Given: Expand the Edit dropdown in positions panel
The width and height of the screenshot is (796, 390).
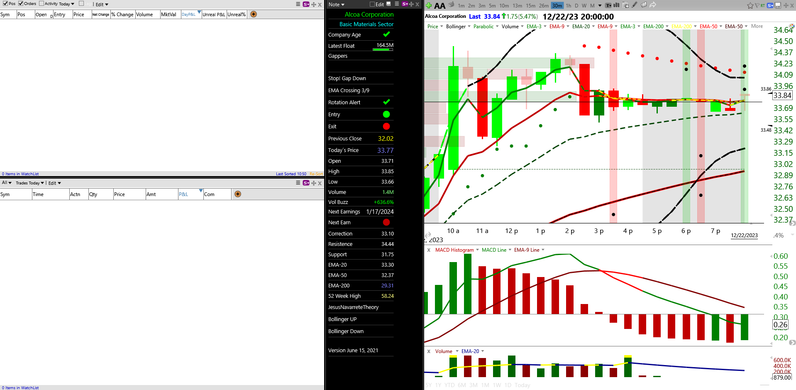Looking at the screenshot, I should [x=102, y=5].
